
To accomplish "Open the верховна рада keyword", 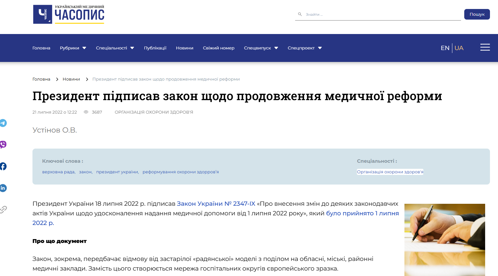I will click(x=58, y=172).
